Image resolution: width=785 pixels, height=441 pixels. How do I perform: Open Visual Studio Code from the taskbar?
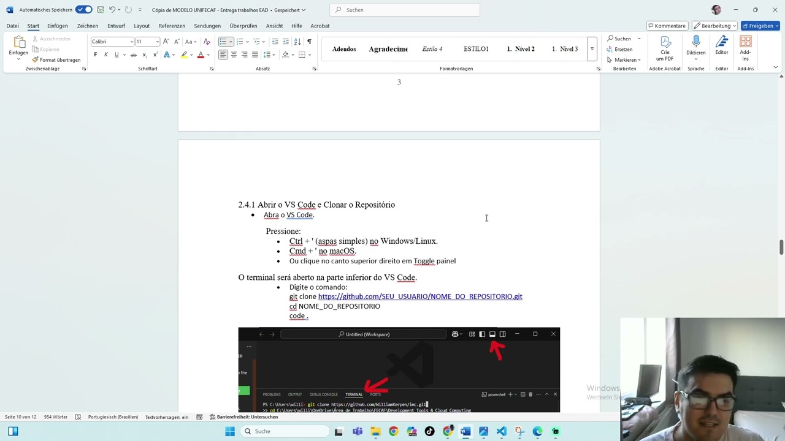tap(502, 431)
